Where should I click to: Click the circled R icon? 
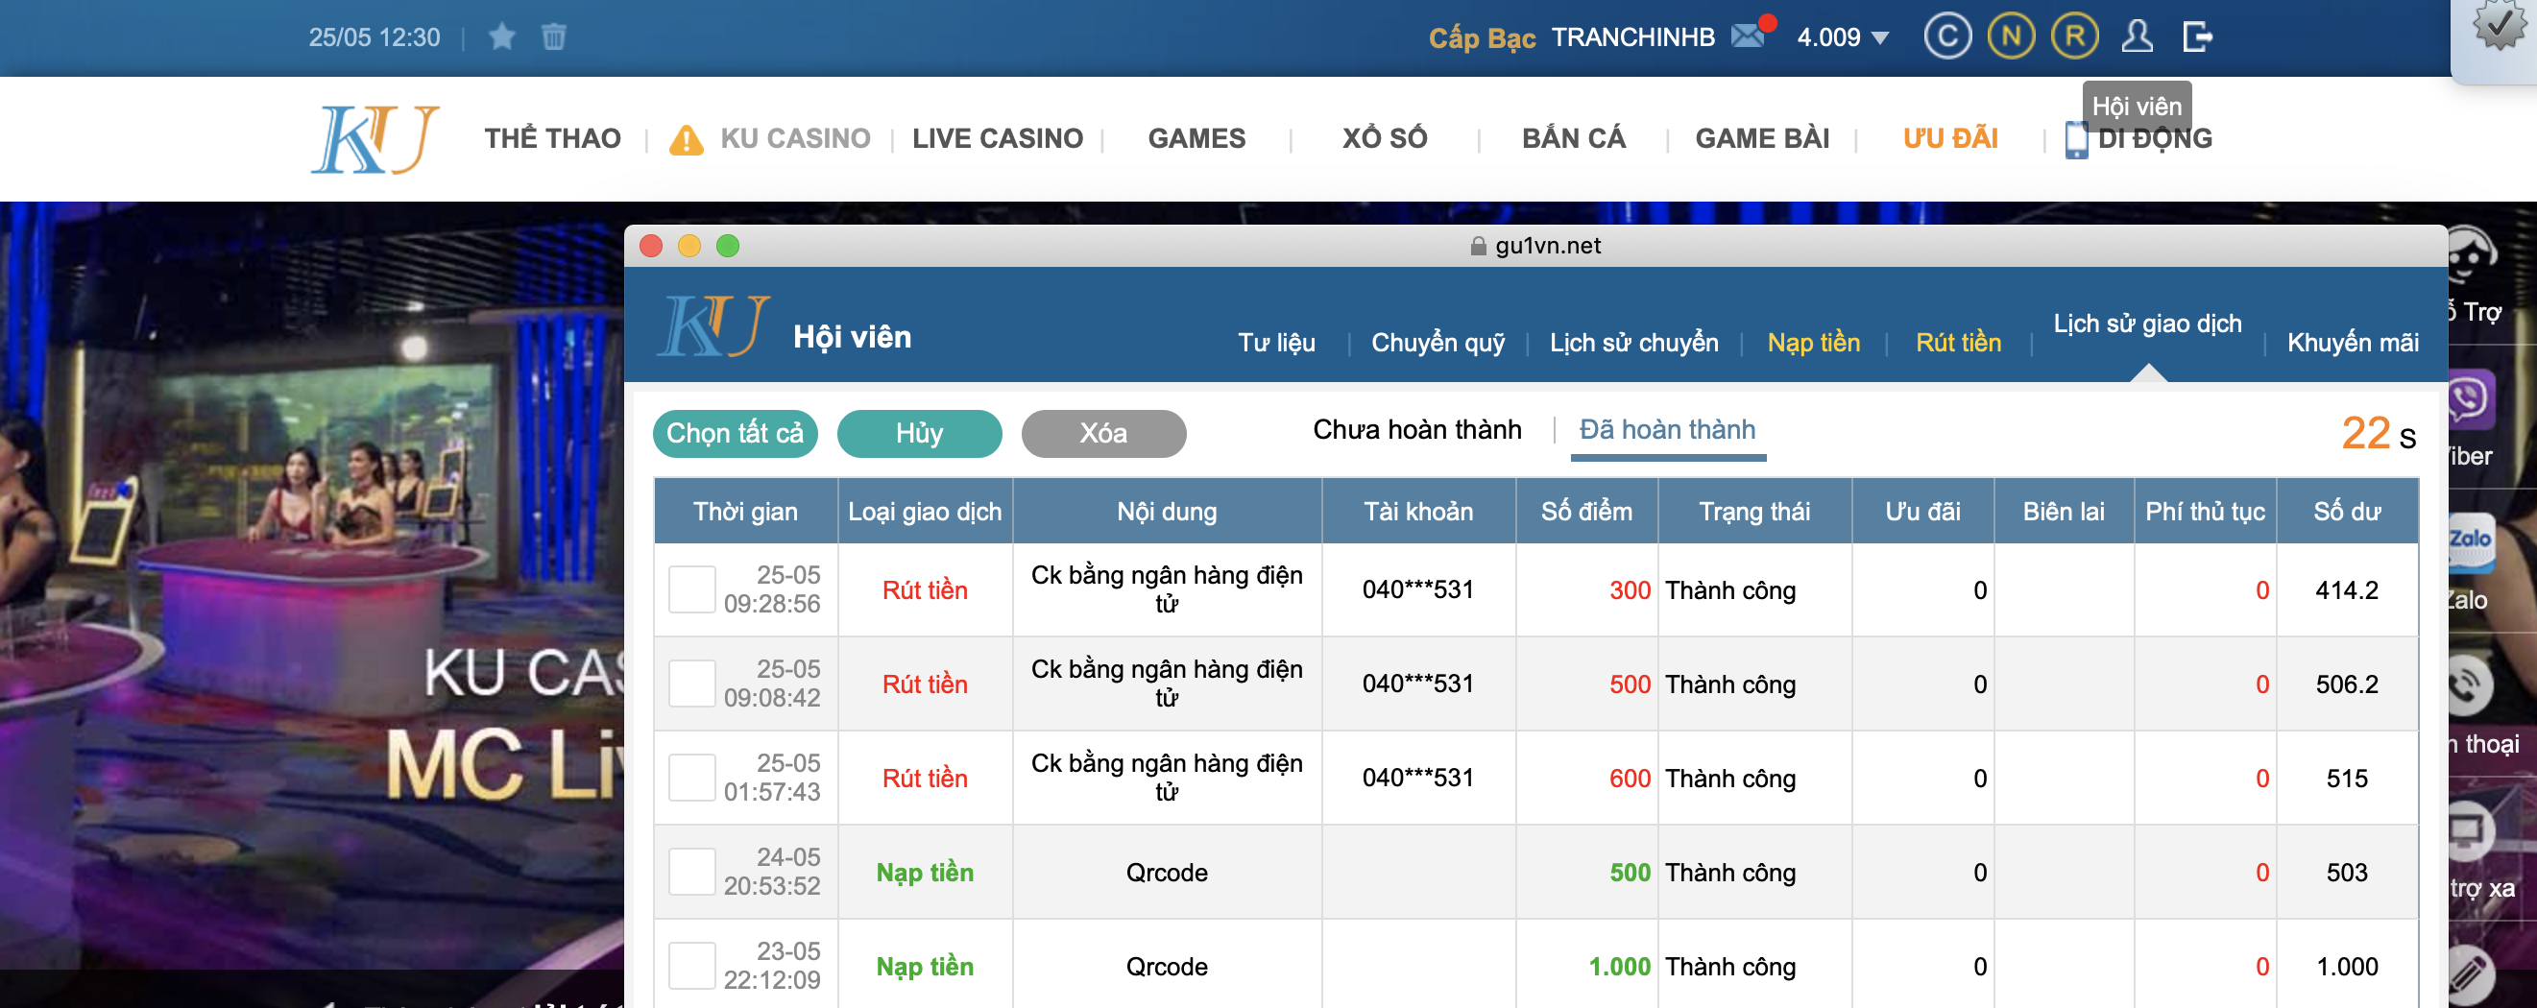2075,36
